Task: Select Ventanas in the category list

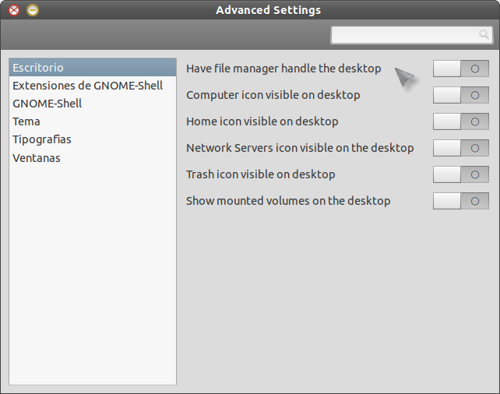Action: click(x=37, y=158)
